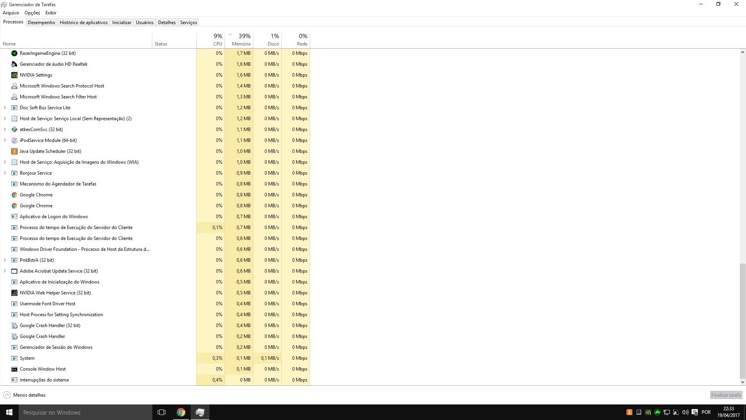Open Chrome from the taskbar

181,412
